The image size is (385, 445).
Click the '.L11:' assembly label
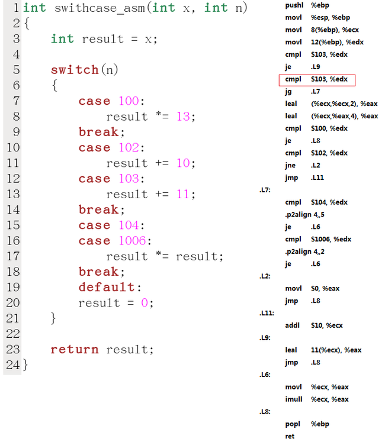[267, 313]
